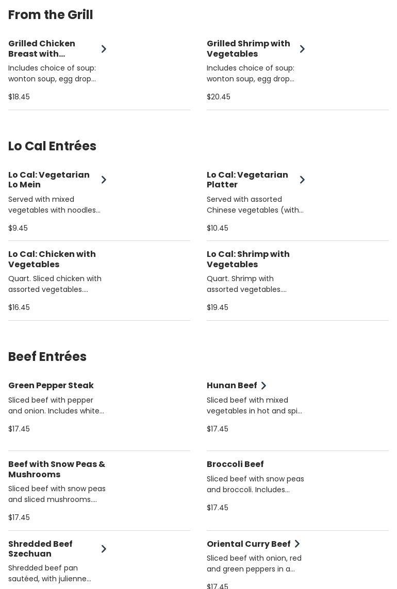Click Lo Cal: Vegetarian Platter title
This screenshot has width=397, height=589.
coord(247,180)
